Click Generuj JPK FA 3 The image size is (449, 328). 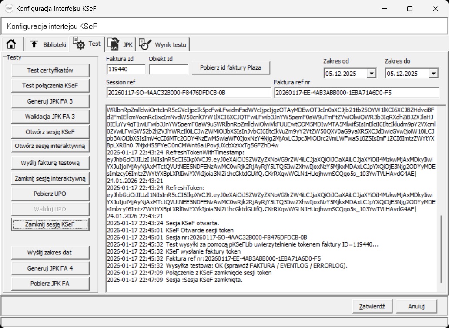pos(50,101)
